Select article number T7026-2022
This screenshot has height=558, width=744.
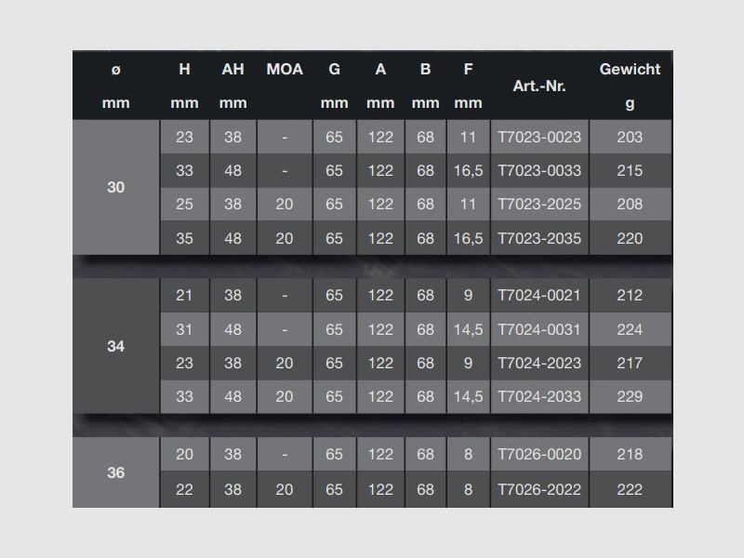pyautogui.click(x=539, y=489)
